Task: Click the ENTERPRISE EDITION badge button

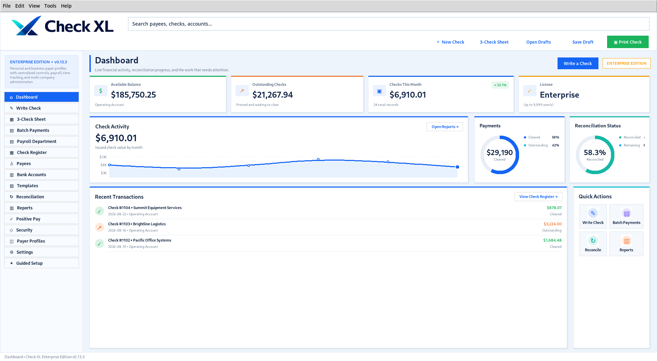Action: [x=627, y=63]
